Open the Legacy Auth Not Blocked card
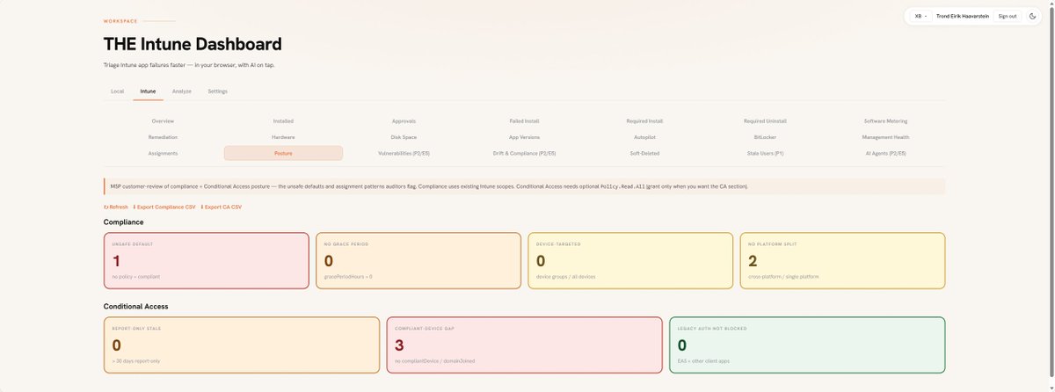The width and height of the screenshot is (1055, 392). [807, 345]
